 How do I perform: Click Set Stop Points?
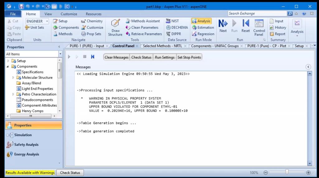(189, 57)
